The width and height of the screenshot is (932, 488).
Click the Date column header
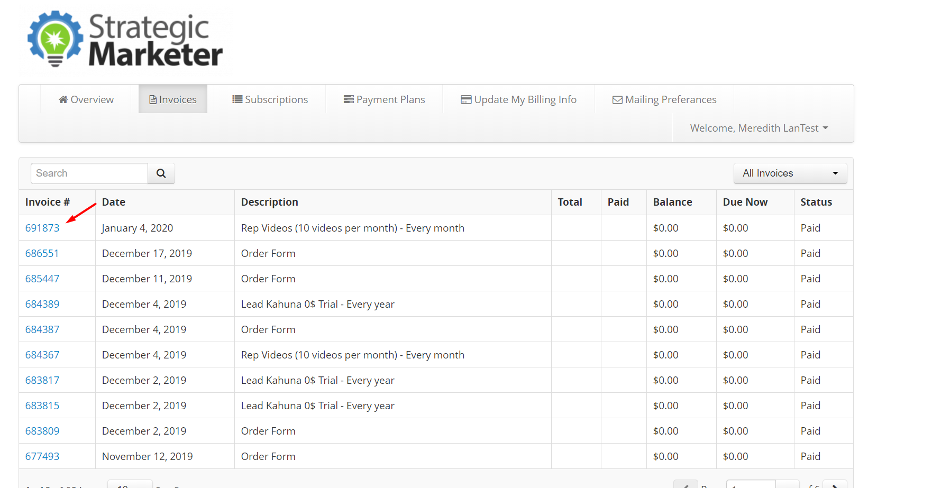pos(114,202)
